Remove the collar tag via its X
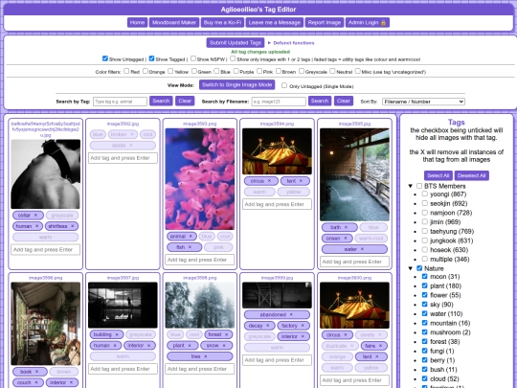The image size is (517, 388). (x=35, y=216)
